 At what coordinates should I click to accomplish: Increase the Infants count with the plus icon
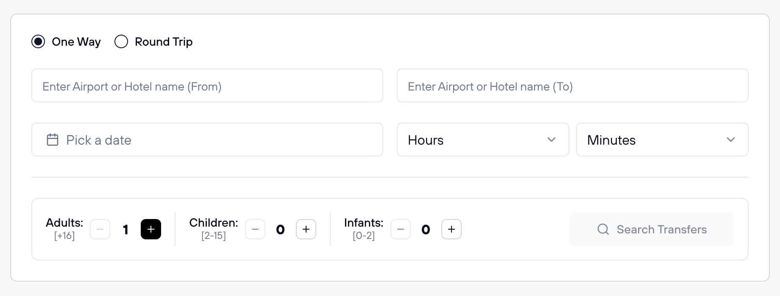[x=451, y=229]
